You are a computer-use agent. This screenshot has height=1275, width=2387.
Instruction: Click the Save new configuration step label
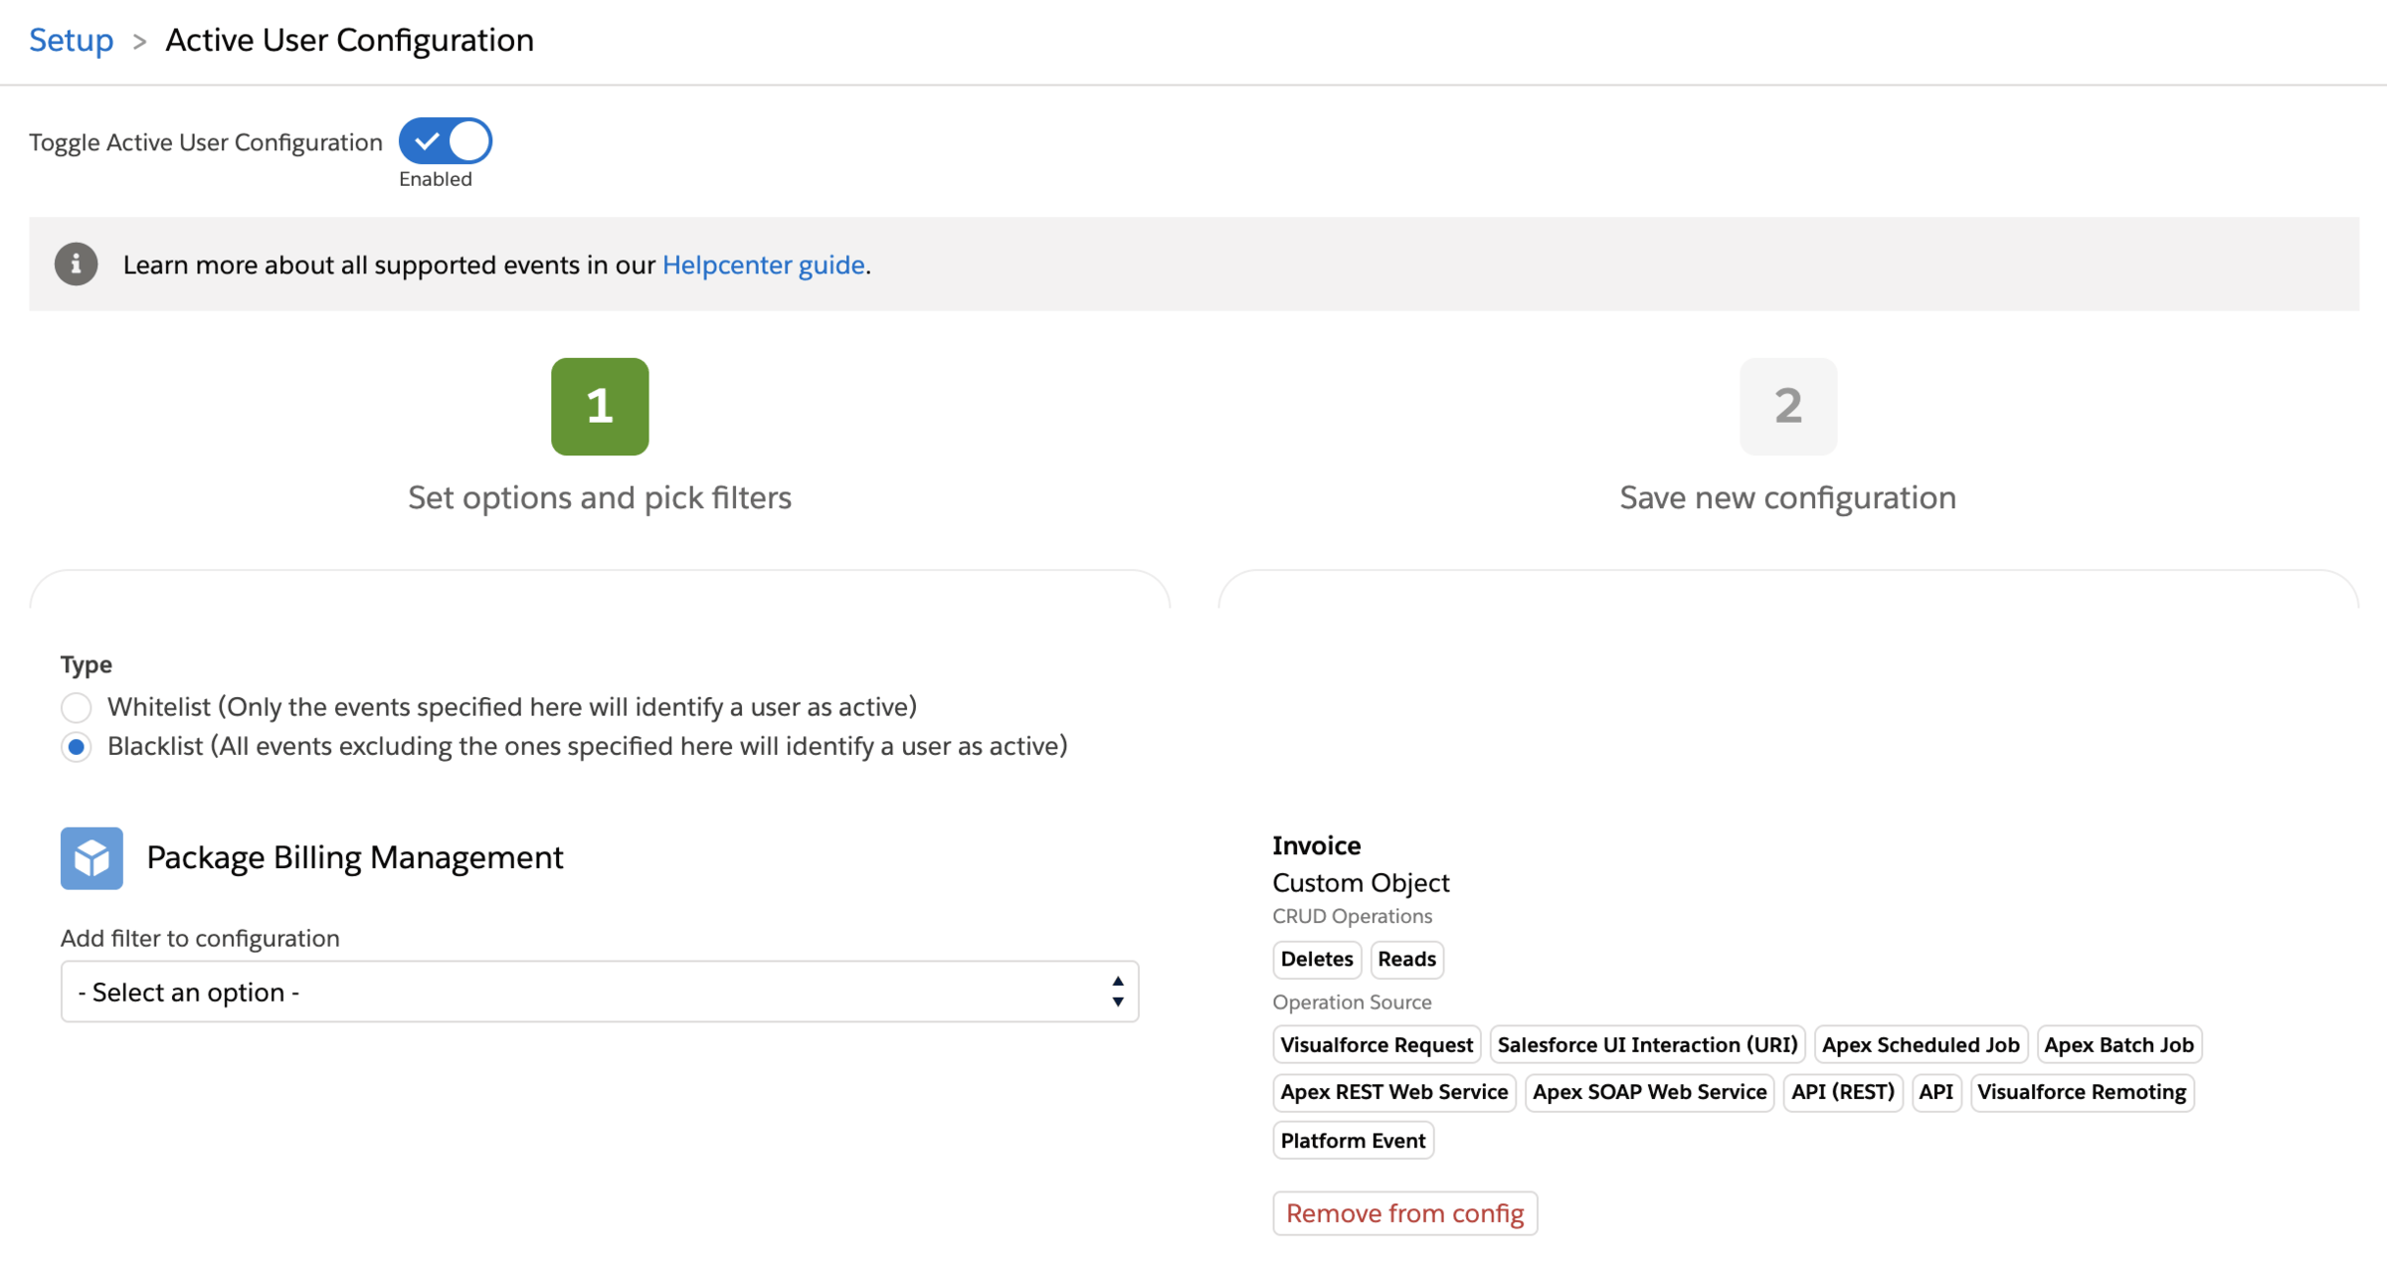[1787, 497]
